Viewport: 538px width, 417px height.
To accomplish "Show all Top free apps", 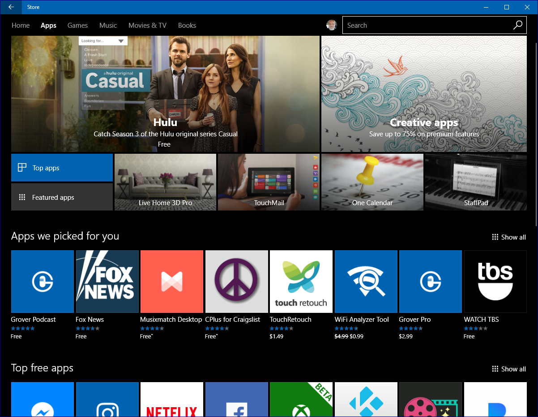I will 509,369.
